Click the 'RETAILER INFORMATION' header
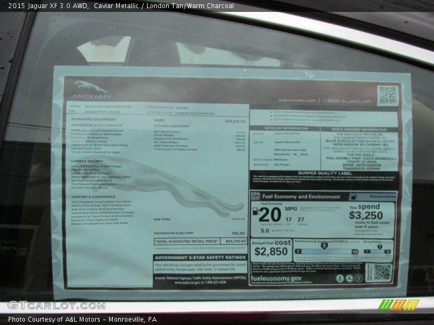Screen dimensions: 434x325 [286, 128]
